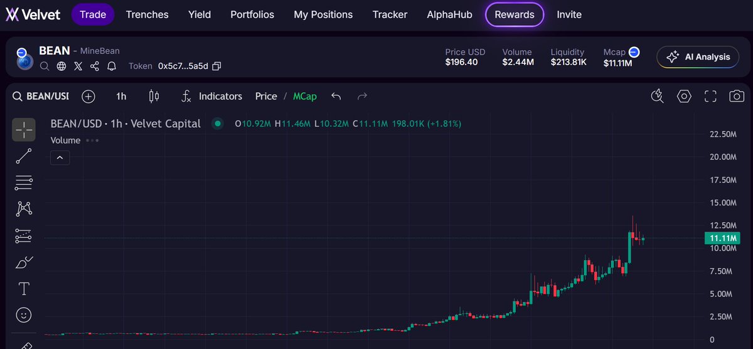Select the brush drawing tool
The image size is (753, 349).
click(x=24, y=262)
